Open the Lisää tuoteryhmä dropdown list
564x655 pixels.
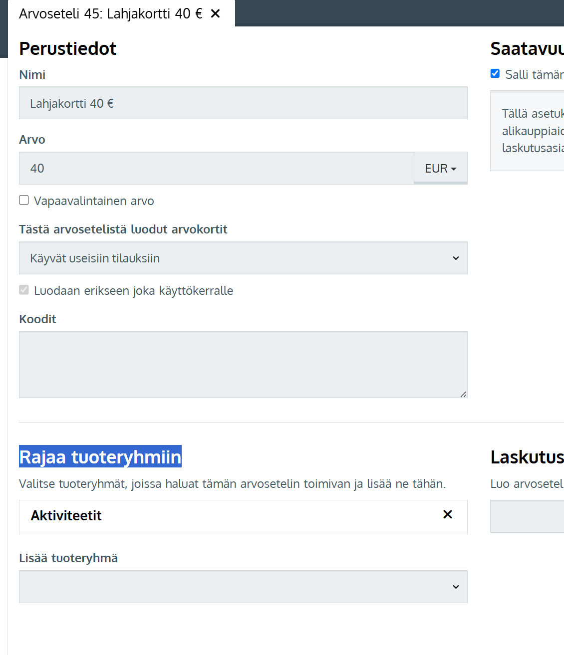click(243, 587)
